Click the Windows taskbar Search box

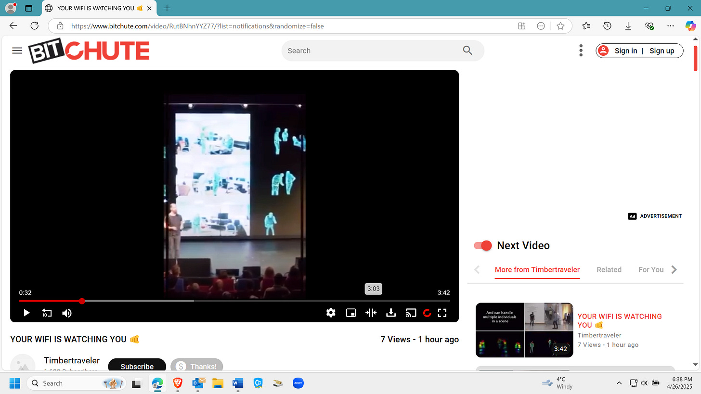[76, 383]
